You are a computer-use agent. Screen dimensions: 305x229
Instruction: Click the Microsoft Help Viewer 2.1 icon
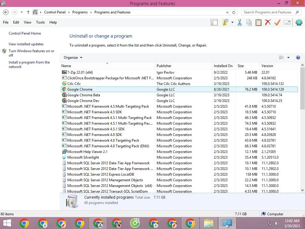pos(64,152)
